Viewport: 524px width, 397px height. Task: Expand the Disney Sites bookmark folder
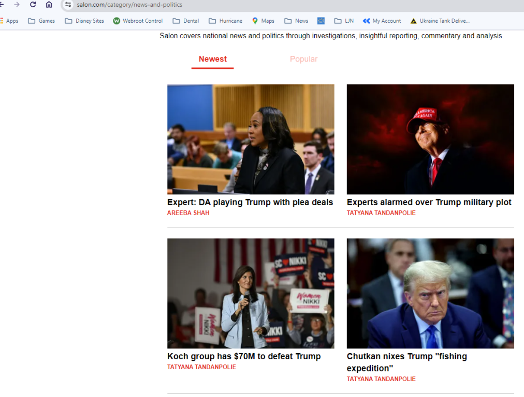84,21
